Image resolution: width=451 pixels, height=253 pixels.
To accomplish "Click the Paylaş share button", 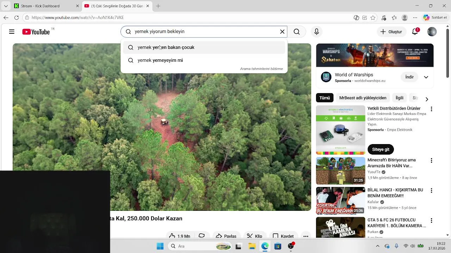I will click(226, 236).
